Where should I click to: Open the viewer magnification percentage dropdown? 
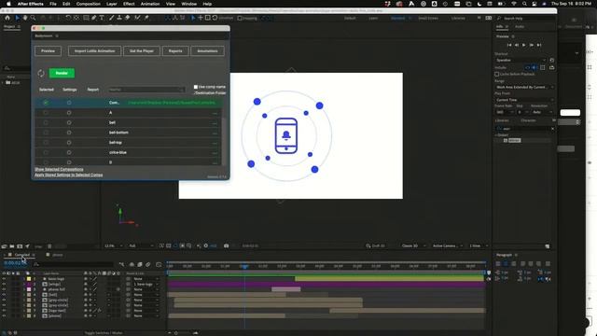click(x=113, y=246)
